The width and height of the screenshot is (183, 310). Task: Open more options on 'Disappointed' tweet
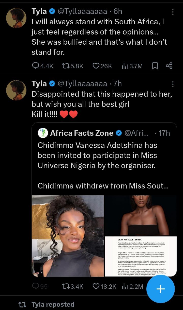click(x=173, y=84)
